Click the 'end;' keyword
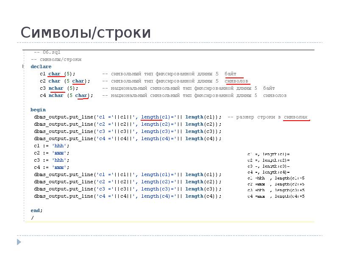The height and width of the screenshot is (254, 339). click(x=36, y=210)
